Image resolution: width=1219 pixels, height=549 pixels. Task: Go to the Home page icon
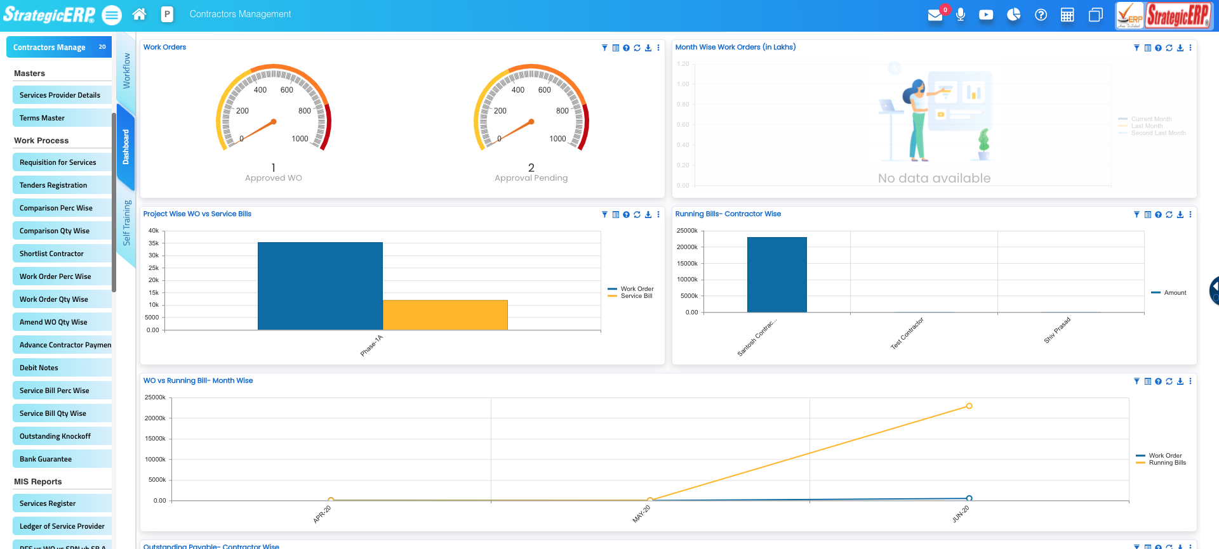coord(140,14)
